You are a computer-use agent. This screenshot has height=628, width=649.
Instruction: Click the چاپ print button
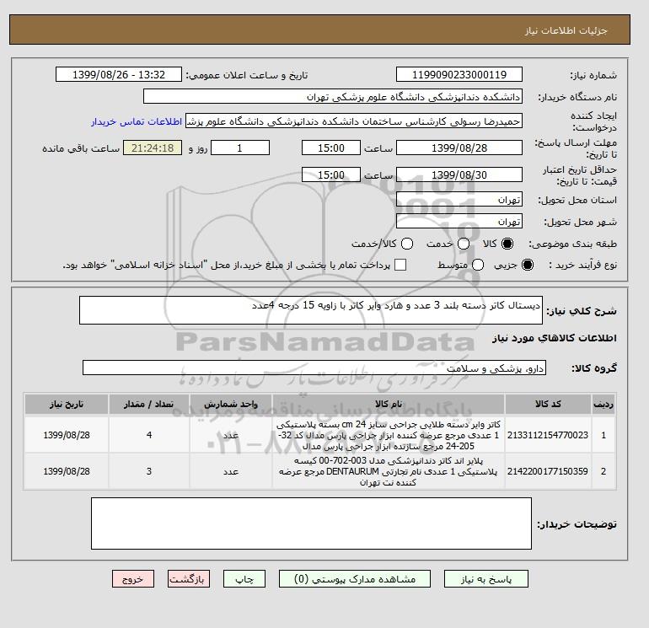(x=244, y=579)
